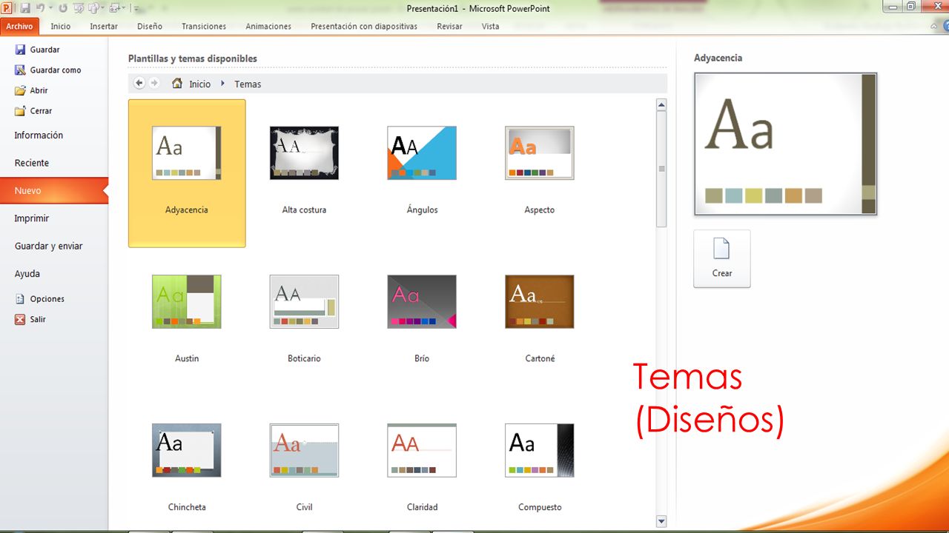The width and height of the screenshot is (949, 533).
Task: Open Imprimir in backstage menu
Action: point(54,218)
